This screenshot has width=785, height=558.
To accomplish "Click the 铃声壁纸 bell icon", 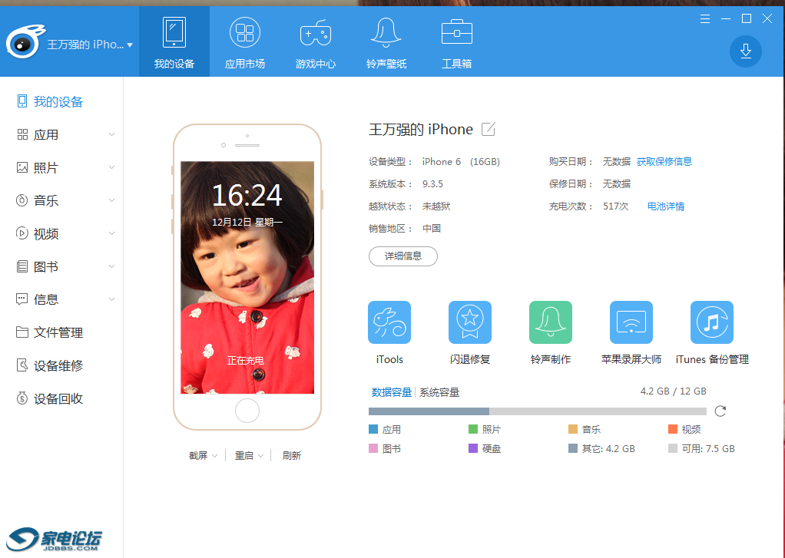I will coord(386,32).
